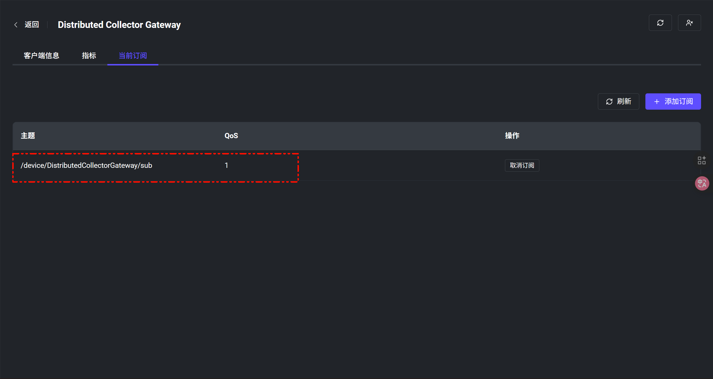The image size is (713, 379).
Task: Click the 取消订阅 button
Action: 522,166
